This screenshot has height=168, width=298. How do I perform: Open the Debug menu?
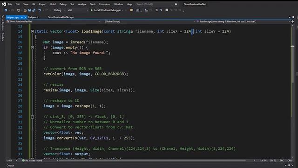pyautogui.click(x=63, y=4)
